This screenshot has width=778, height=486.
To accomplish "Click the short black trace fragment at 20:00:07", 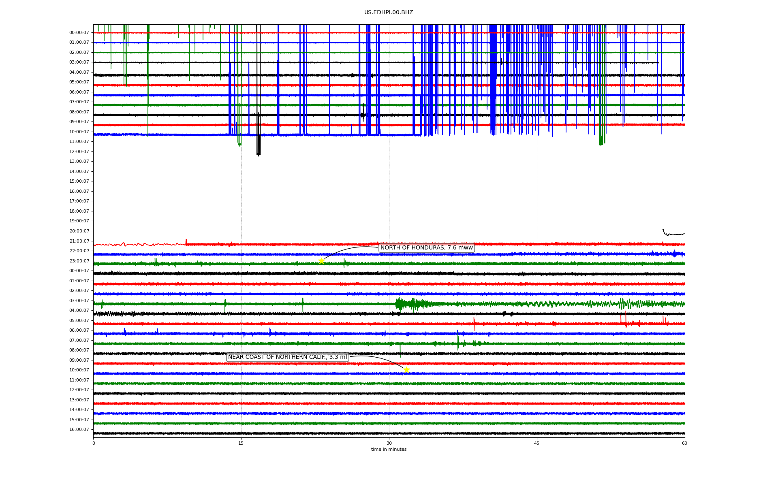I will [673, 234].
